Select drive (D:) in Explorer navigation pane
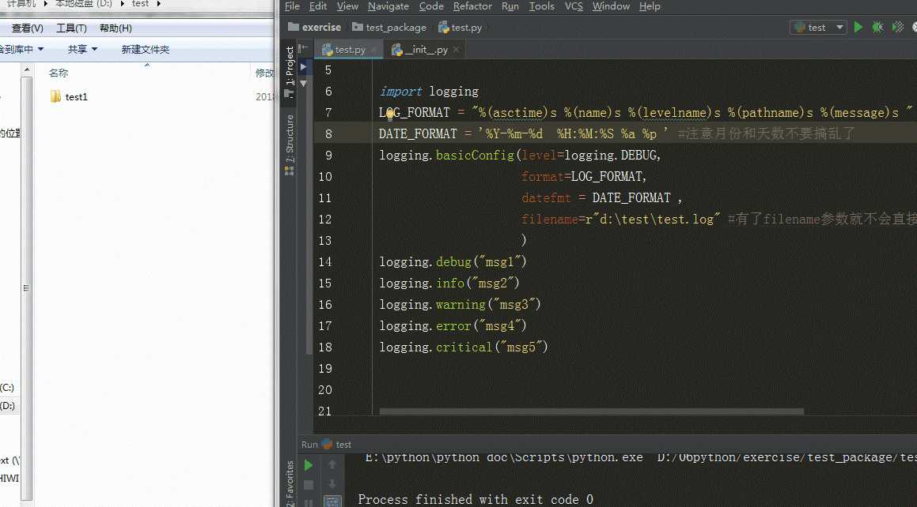Screen dimensions: 917x507 pyautogui.click(x=8, y=405)
